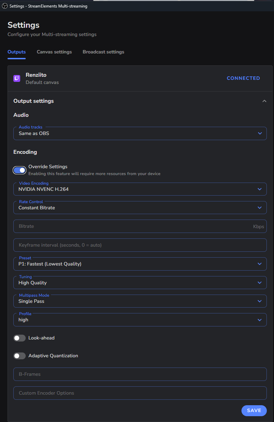
Task: Open the Profile dropdown set to high
Action: coord(140,320)
